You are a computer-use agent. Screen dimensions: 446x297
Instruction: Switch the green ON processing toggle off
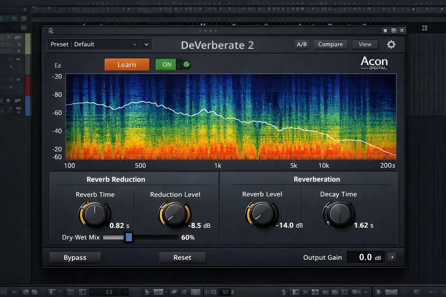click(173, 64)
